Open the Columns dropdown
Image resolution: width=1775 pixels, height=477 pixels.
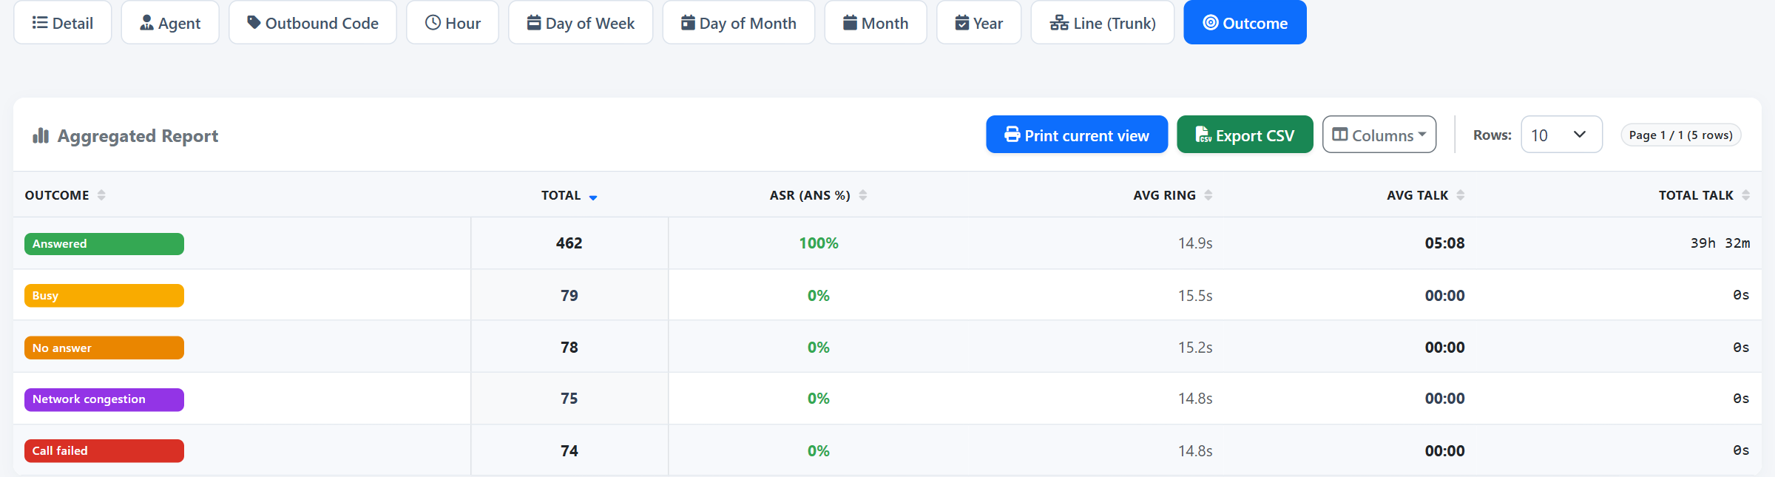click(x=1379, y=135)
